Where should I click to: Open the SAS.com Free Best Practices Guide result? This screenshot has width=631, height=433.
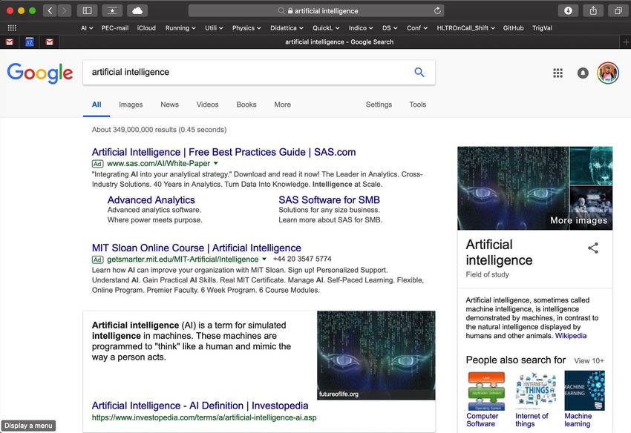point(223,152)
